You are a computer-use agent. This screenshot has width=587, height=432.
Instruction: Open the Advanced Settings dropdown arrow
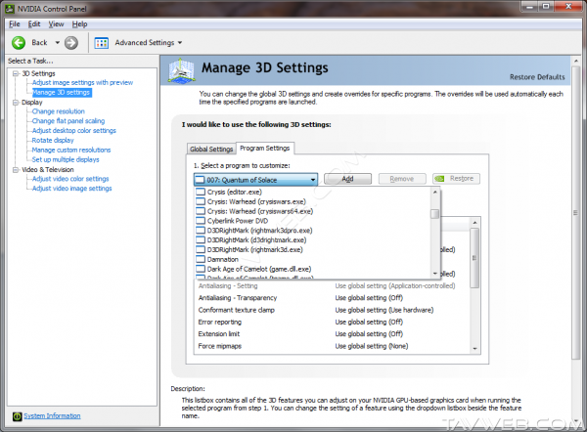pyautogui.click(x=180, y=43)
